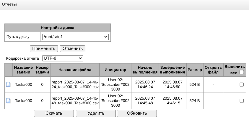Image resolution: width=249 pixels, height=119 pixels.
Task: Click the 'Обновить' button
Action: [137, 113]
